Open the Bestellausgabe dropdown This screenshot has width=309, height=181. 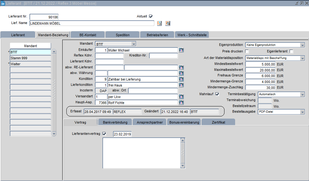pyautogui.click(x=302, y=112)
